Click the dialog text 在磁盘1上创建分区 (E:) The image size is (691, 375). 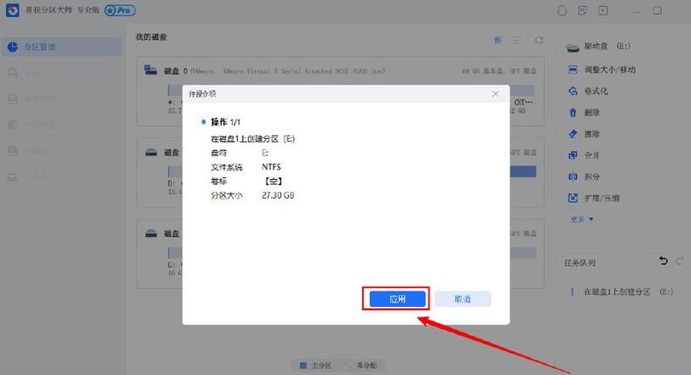252,139
